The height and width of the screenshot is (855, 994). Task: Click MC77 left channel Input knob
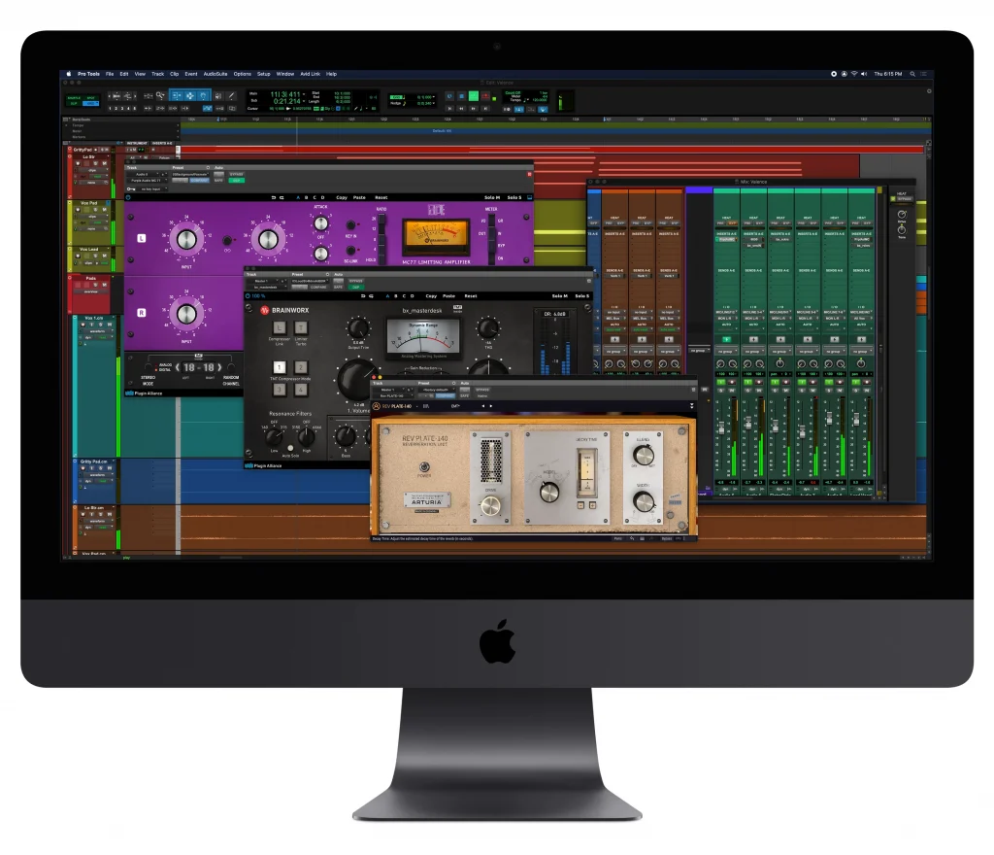[x=186, y=240]
